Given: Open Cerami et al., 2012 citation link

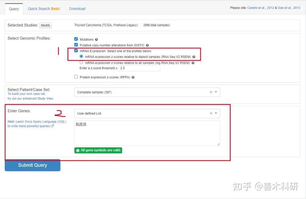Looking at the screenshot, I should point(261,8).
